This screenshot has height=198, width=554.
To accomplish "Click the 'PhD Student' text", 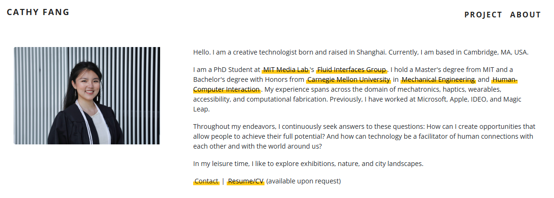I will (x=231, y=70).
